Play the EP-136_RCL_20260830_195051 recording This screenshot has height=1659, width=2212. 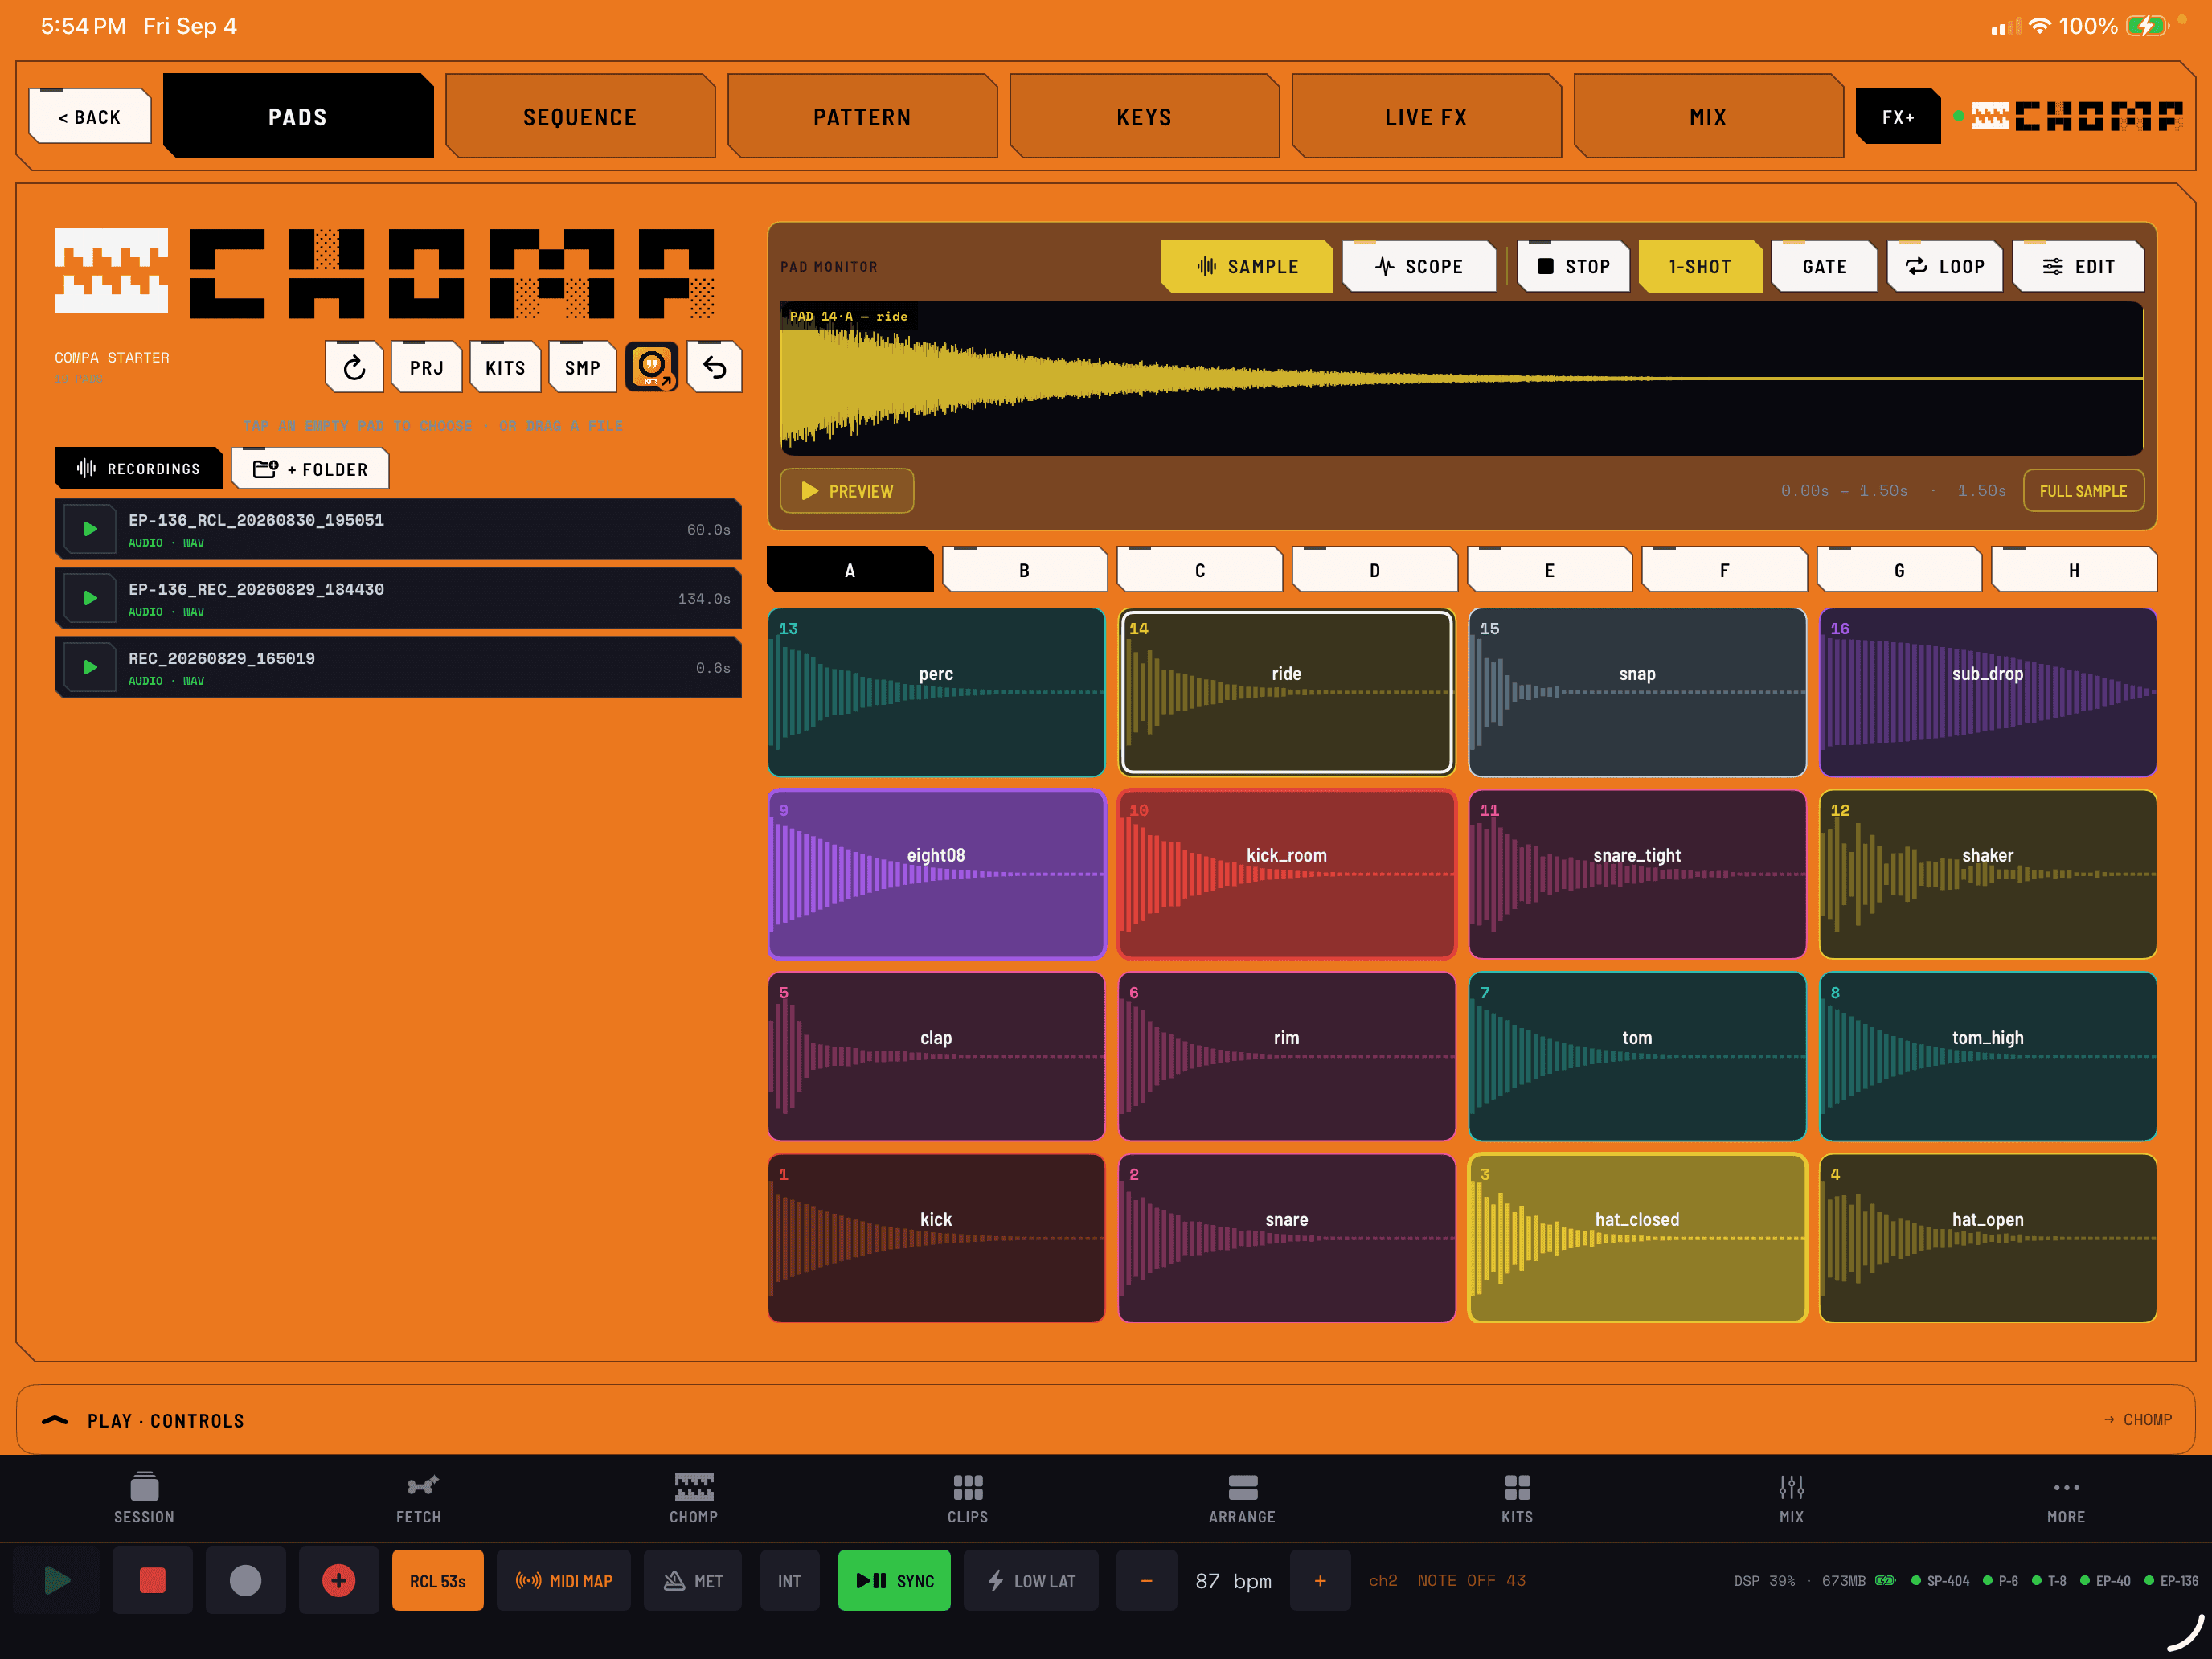coord(90,529)
